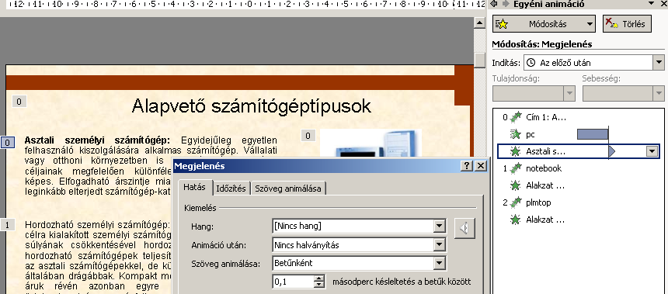The image size is (668, 294).
Task: Open the Indítás combo box
Action: pos(594,63)
